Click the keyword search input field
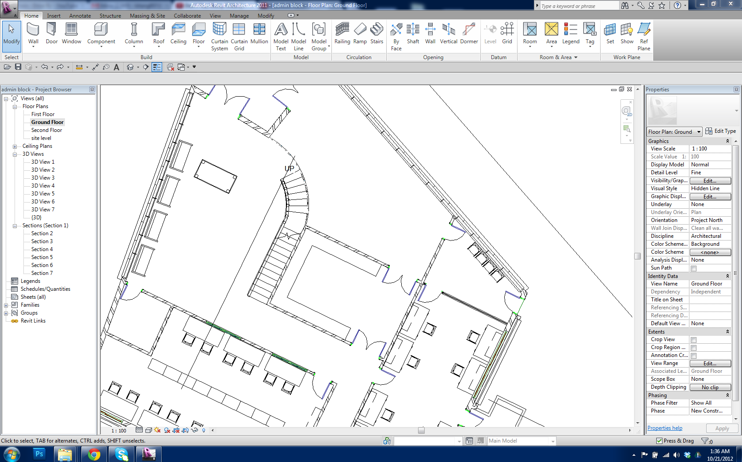Image resolution: width=742 pixels, height=462 pixels. (579, 6)
